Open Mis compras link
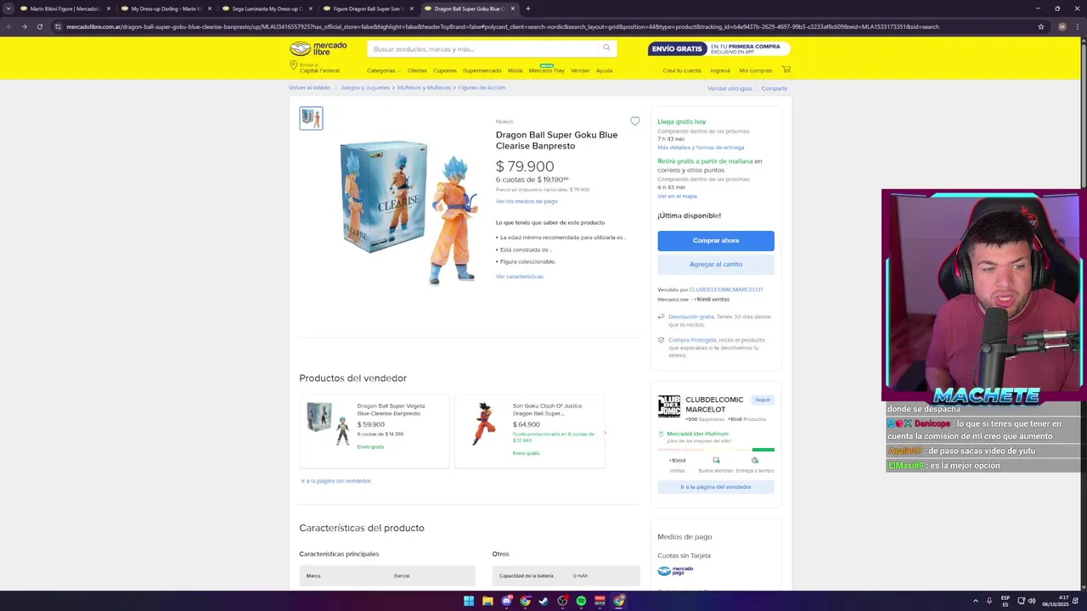The image size is (1087, 611). click(756, 70)
